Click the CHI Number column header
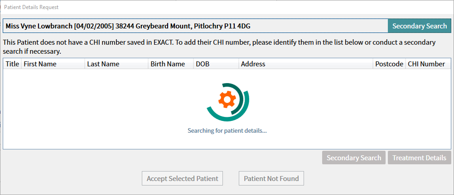This screenshot has width=454, height=195. click(428, 64)
